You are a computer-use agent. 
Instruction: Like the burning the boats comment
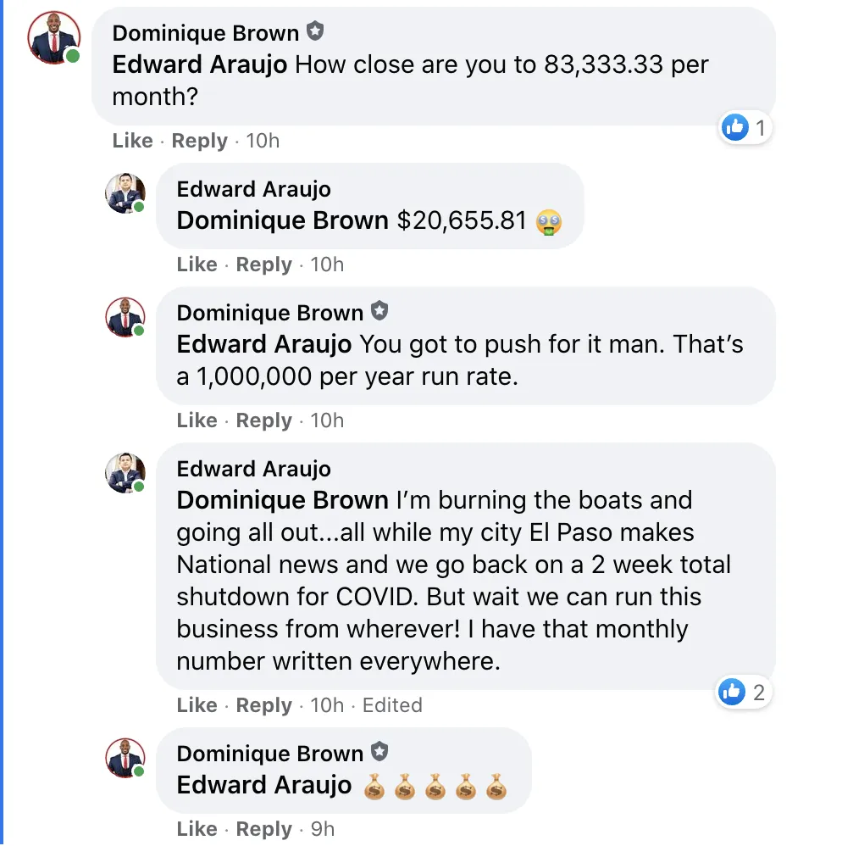(197, 705)
